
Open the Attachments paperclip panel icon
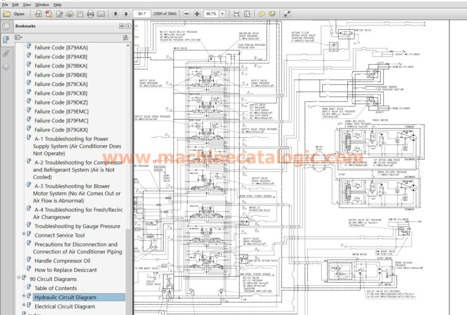tap(5, 54)
